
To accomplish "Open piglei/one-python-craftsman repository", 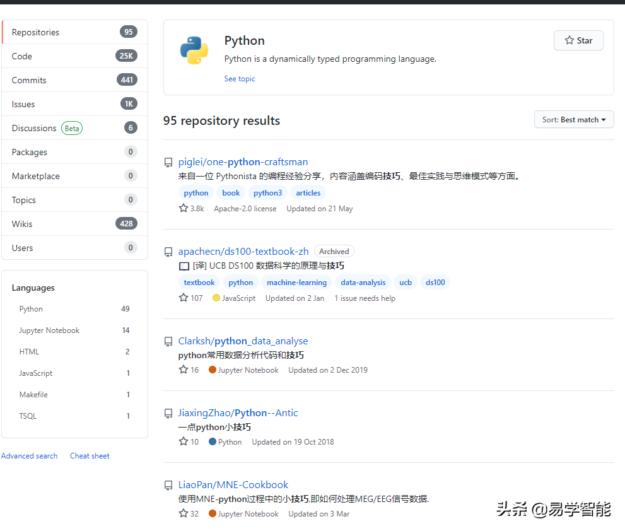I will [x=243, y=162].
